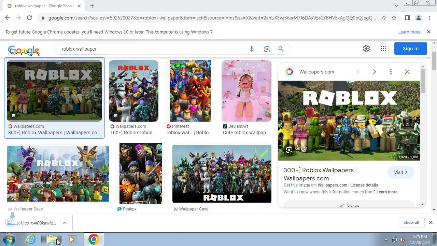Viewport: 437px width, 246px height.
Task: Click the volume tray icon
Action: coord(403,240)
